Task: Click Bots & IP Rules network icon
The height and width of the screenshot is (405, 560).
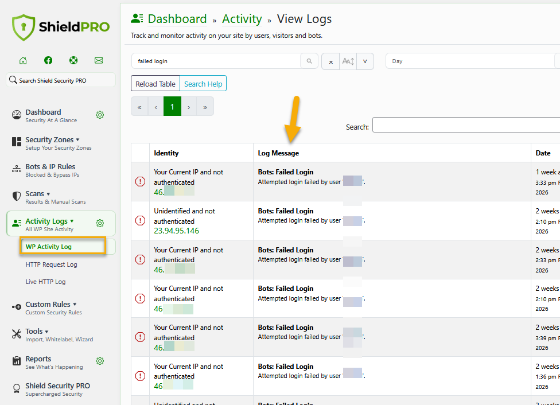Action: click(17, 169)
